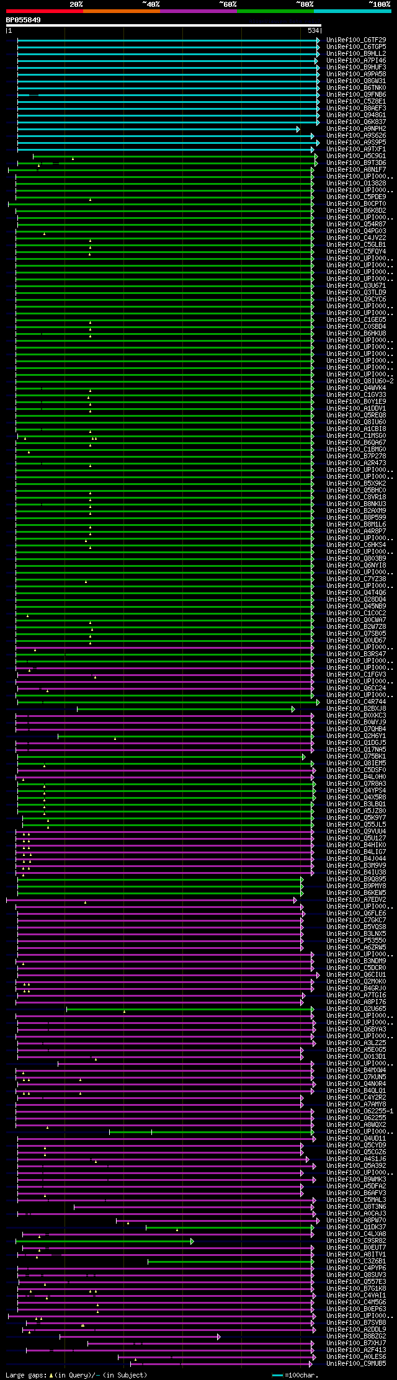
Task: Select subject UniRef100_Q1DK37
Action: pos(356,1227)
